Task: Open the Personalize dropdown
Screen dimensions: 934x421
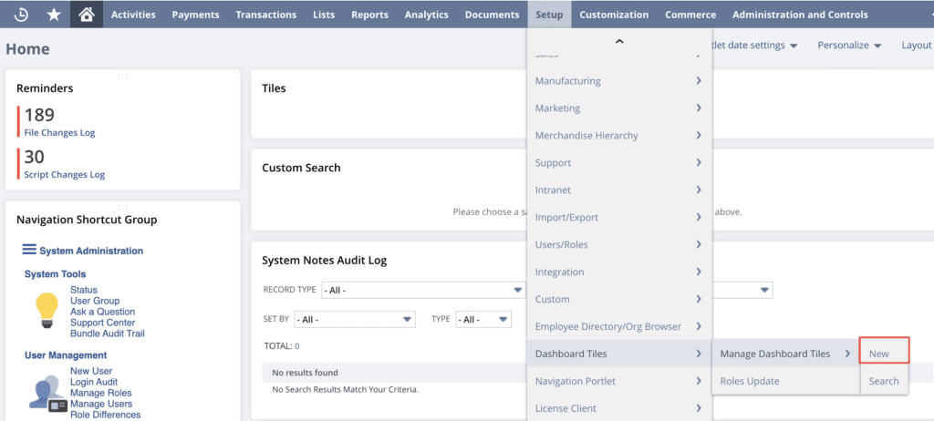Action: point(848,45)
